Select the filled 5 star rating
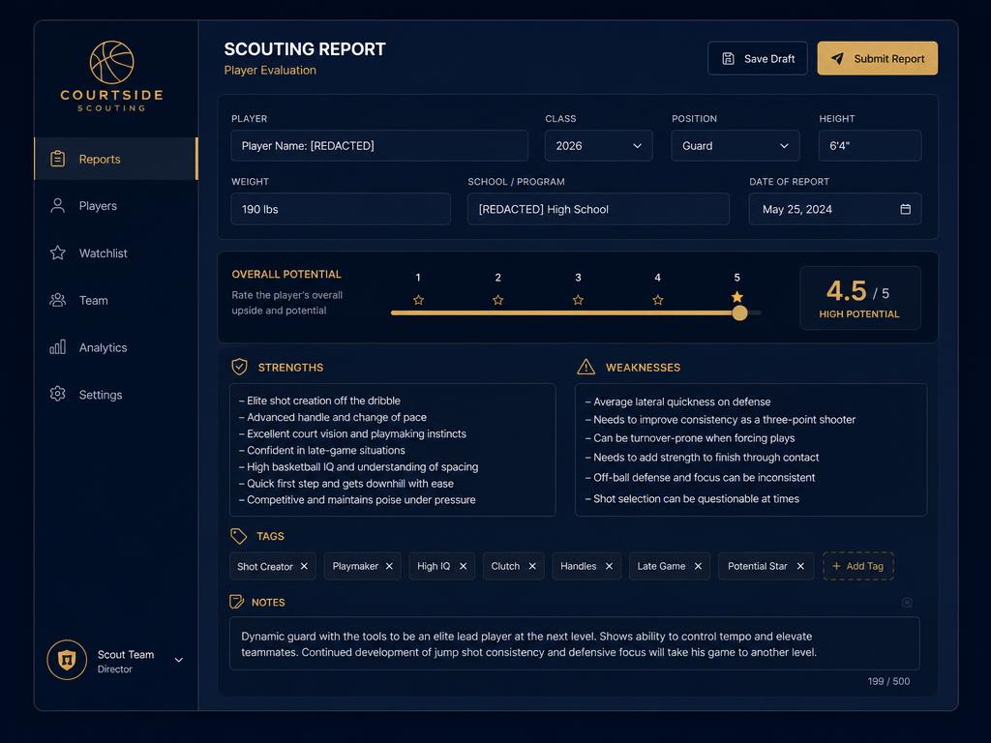Screen dimensions: 991x743 736,297
